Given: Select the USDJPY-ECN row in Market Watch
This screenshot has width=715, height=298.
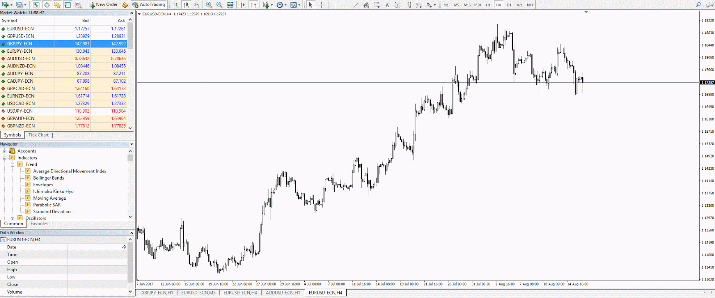Looking at the screenshot, I should tap(20, 111).
